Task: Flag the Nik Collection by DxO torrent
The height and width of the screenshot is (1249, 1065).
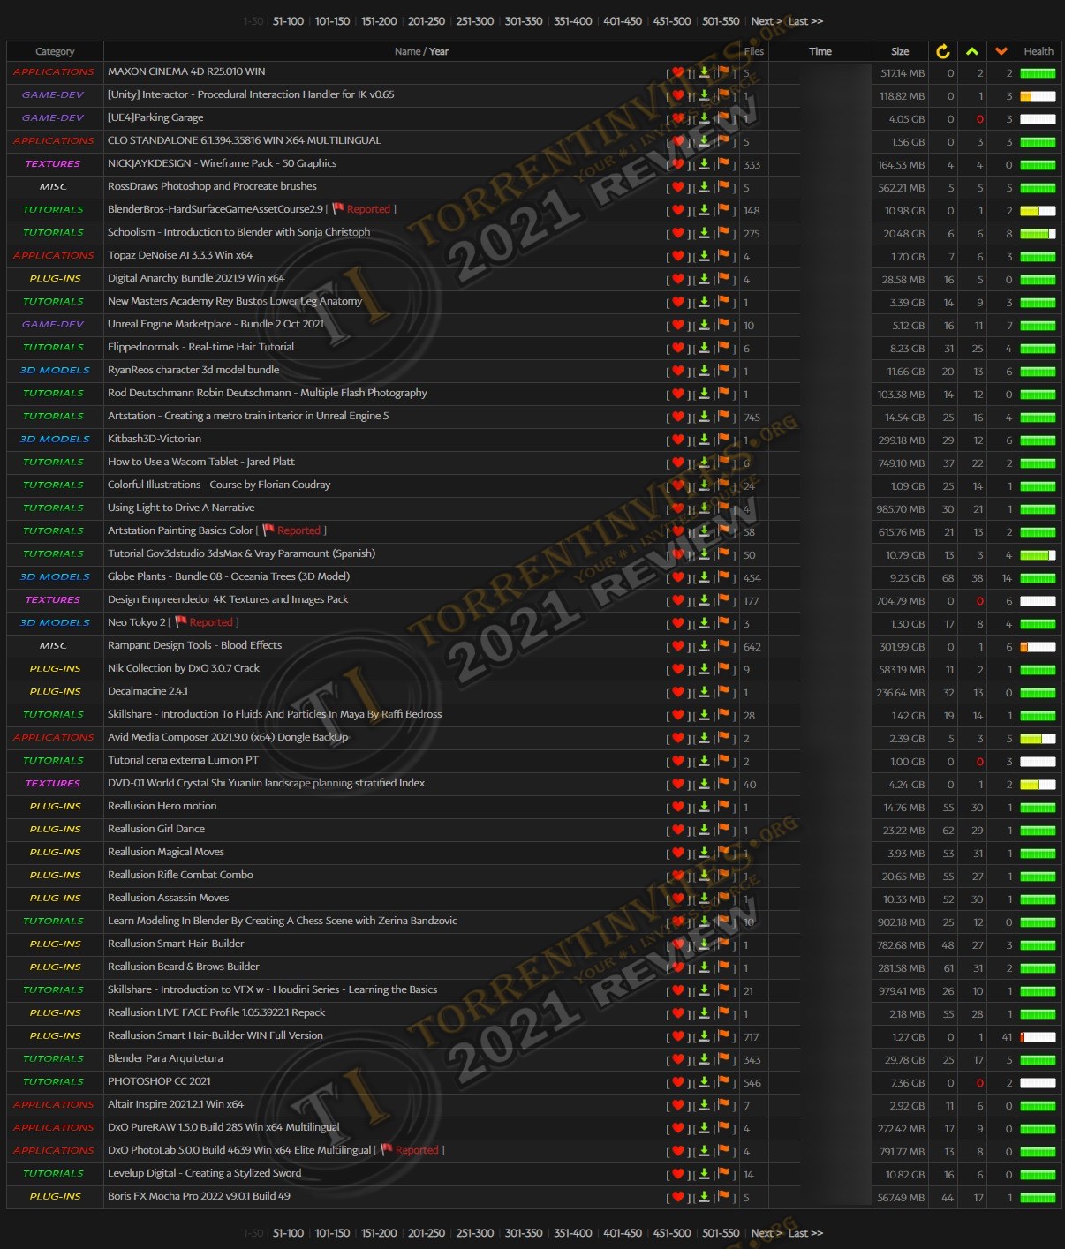Action: click(723, 669)
